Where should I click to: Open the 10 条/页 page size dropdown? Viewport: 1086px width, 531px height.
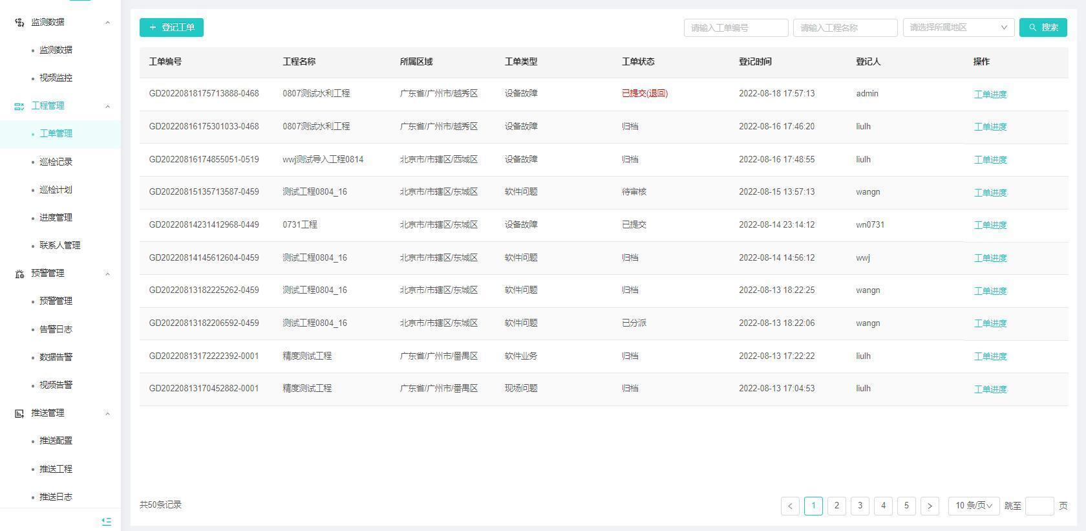tap(974, 506)
